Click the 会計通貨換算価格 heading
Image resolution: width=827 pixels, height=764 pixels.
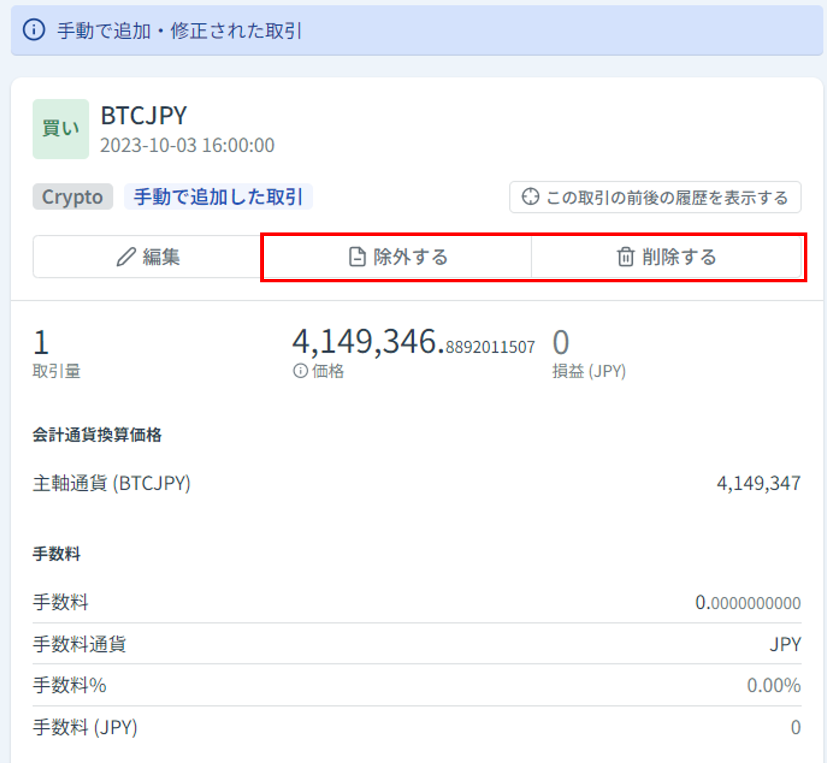(x=97, y=435)
